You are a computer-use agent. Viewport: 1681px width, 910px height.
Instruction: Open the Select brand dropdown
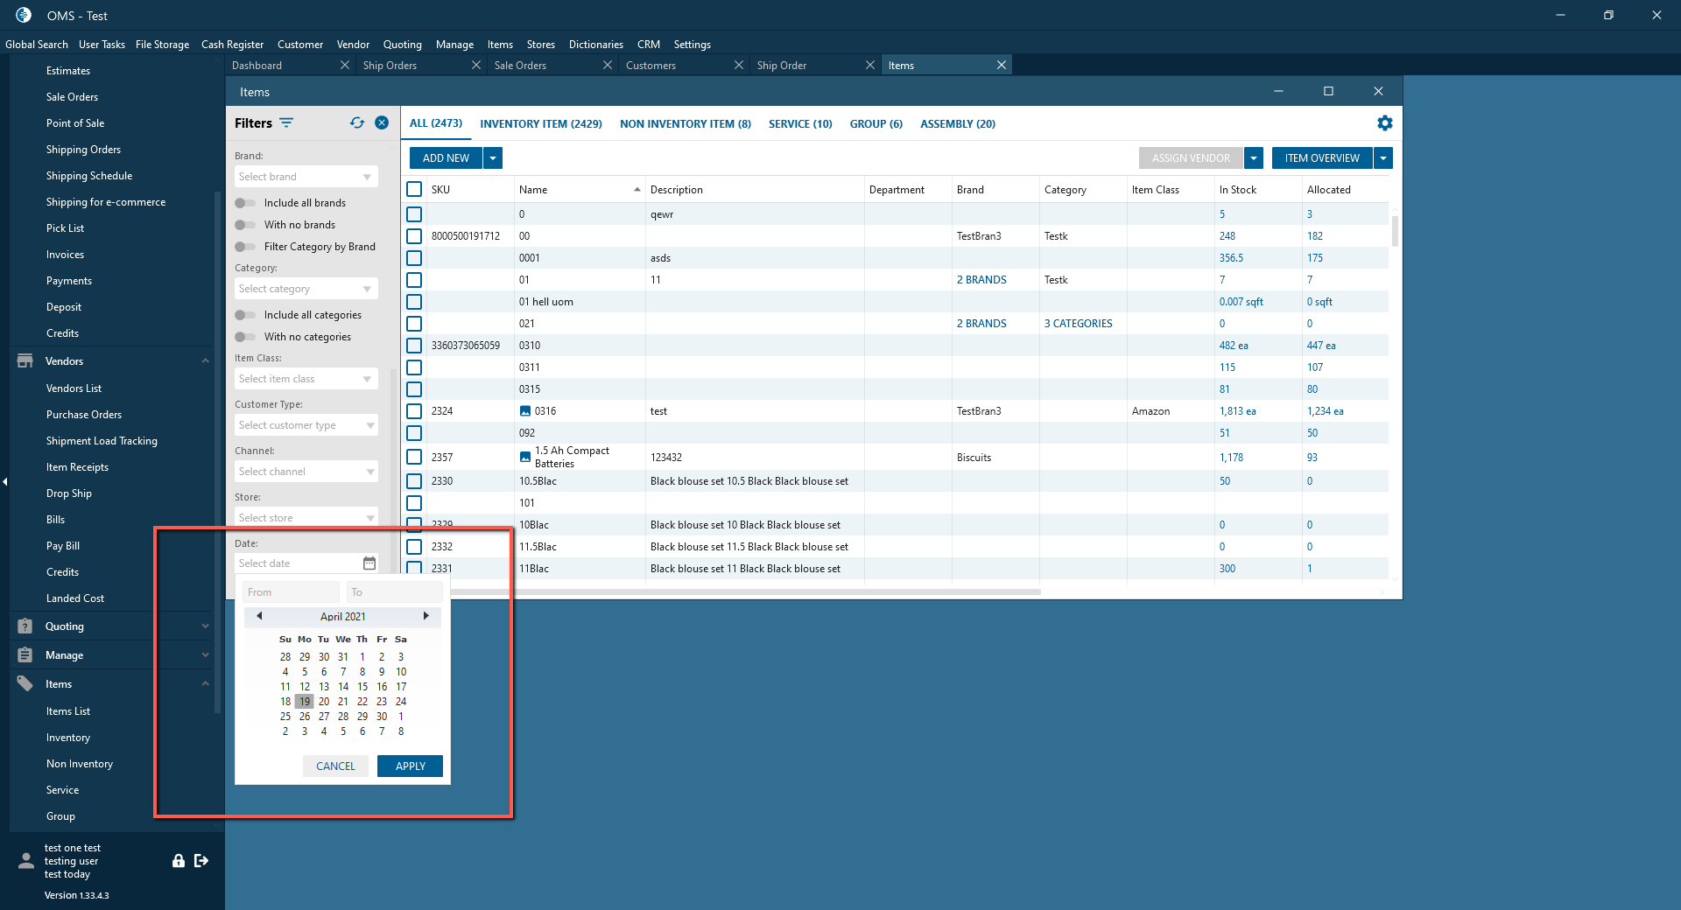(x=306, y=177)
